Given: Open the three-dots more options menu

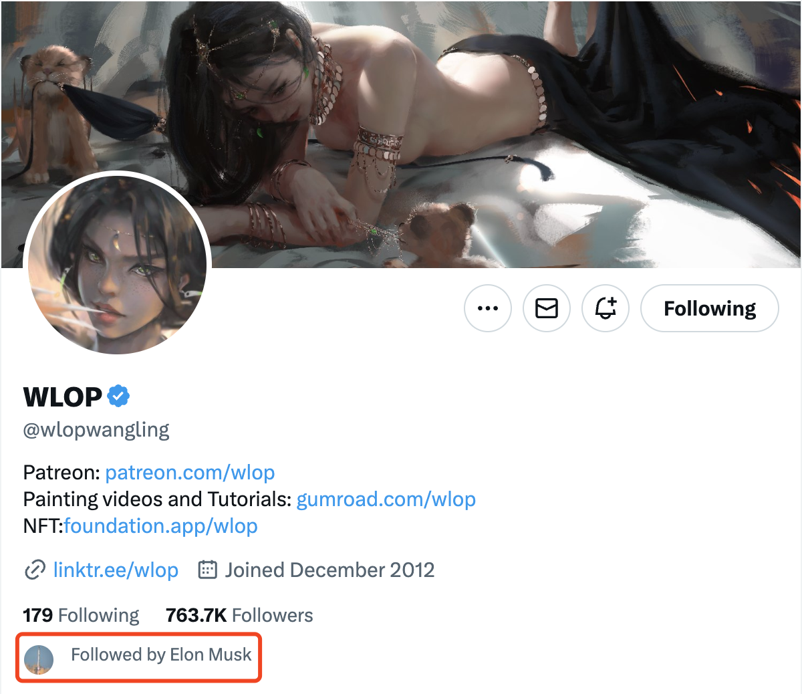Looking at the screenshot, I should tap(488, 308).
